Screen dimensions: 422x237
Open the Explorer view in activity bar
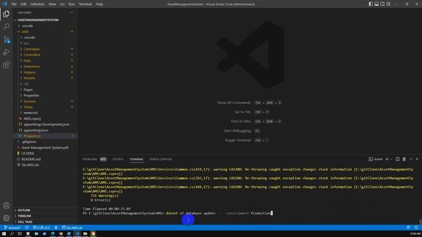(x=6, y=14)
